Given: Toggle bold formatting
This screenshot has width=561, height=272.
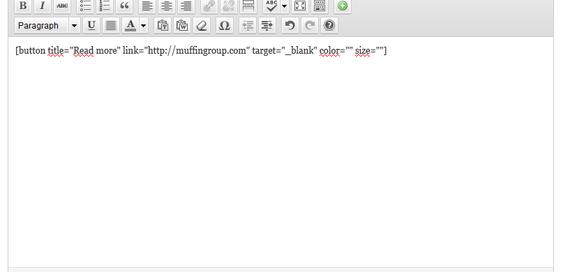Looking at the screenshot, I should click(x=23, y=6).
